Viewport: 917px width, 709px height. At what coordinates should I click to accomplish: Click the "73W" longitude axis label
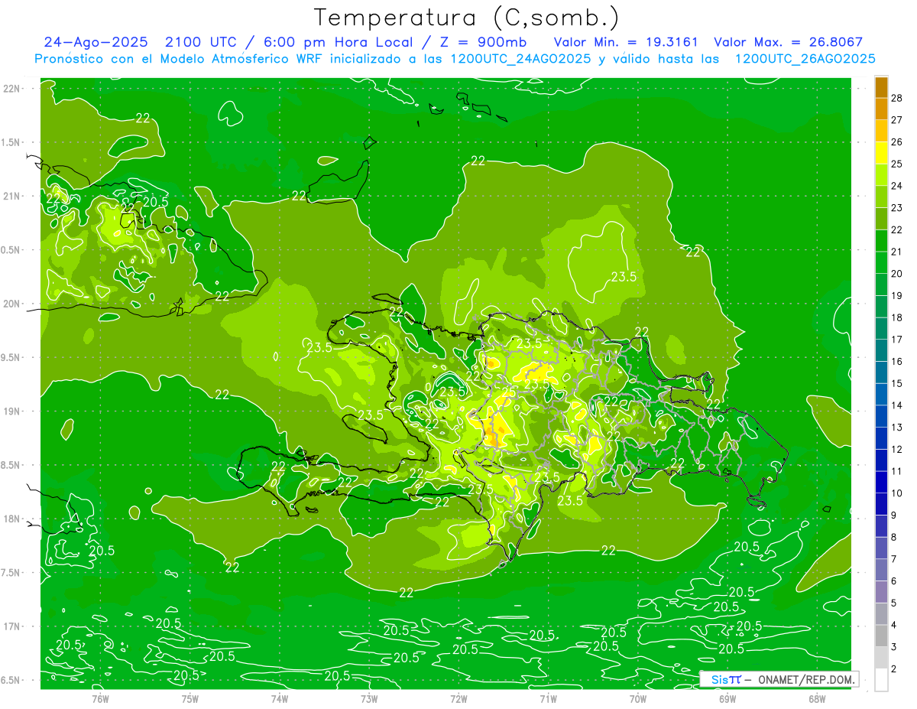coord(369,698)
